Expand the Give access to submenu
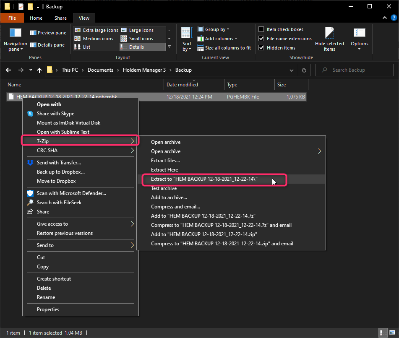 [81, 224]
